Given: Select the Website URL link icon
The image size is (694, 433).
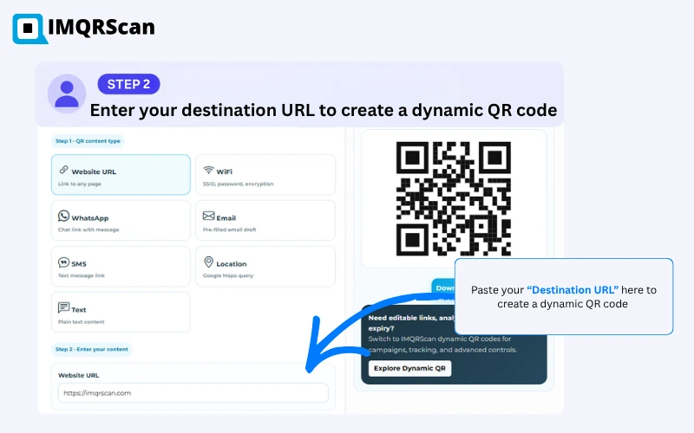Looking at the screenshot, I should 63,170.
